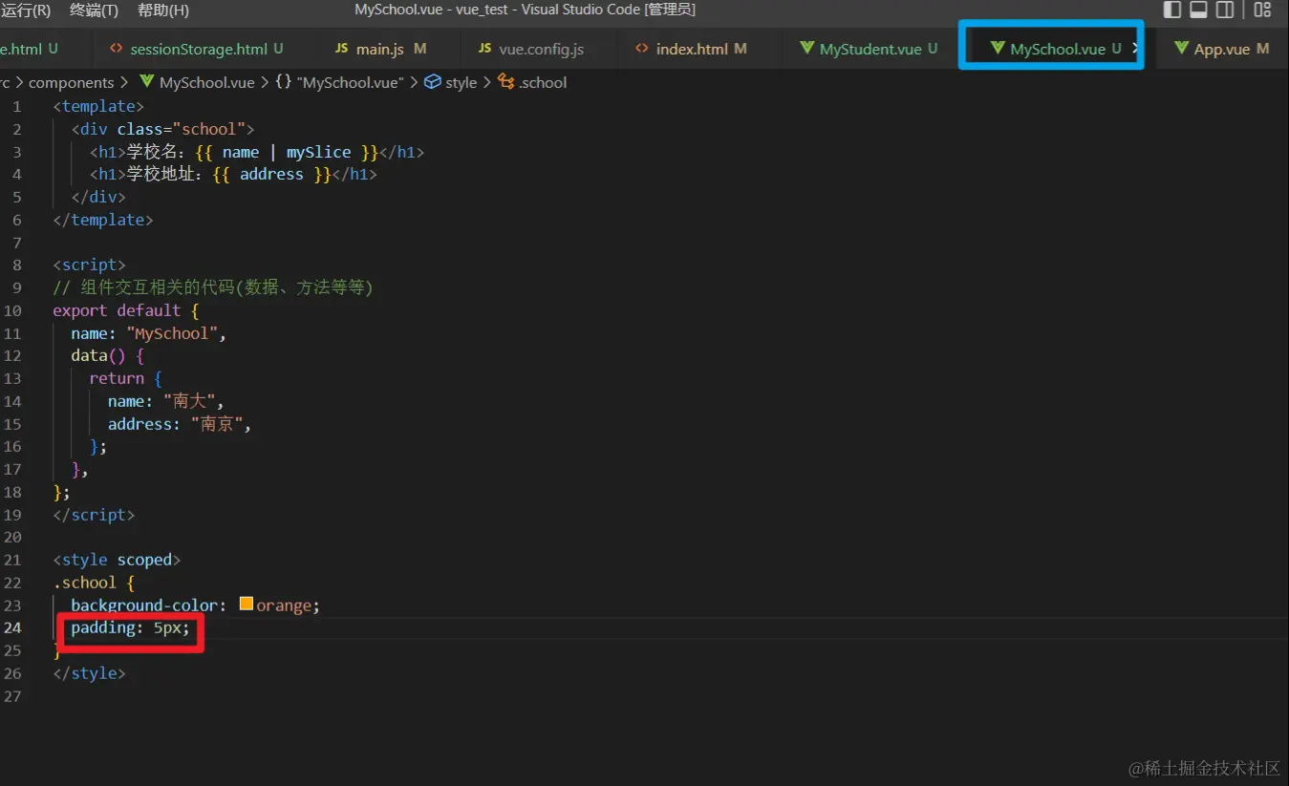Click the mySlice filter in line 3
The width and height of the screenshot is (1289, 786).
319,152
